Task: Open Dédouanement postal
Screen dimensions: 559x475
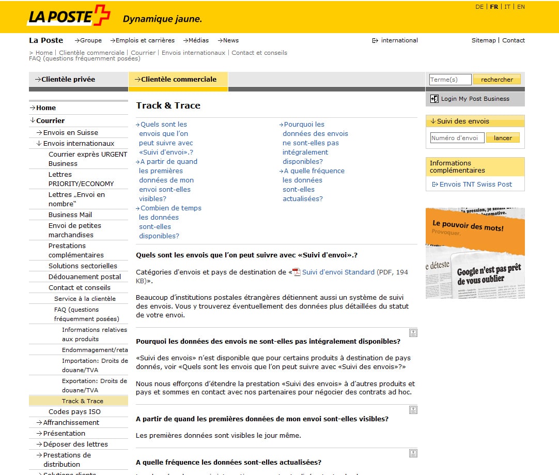Action: tap(85, 277)
